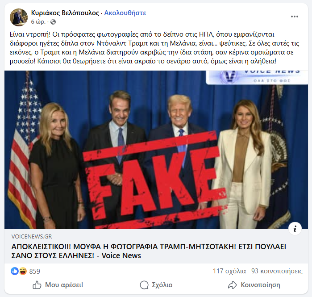The width and height of the screenshot is (312, 297).
Task: Show the 117 σχόλια comments
Action: [x=229, y=271]
